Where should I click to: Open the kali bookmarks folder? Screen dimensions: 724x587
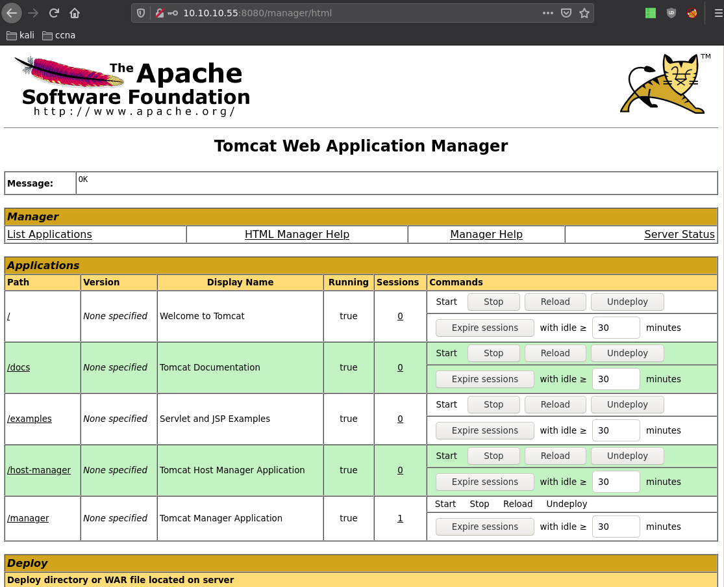click(20, 35)
